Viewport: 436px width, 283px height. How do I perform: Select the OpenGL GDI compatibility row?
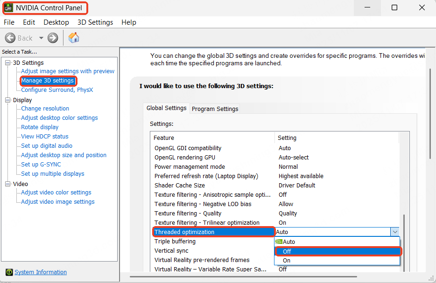pos(276,148)
